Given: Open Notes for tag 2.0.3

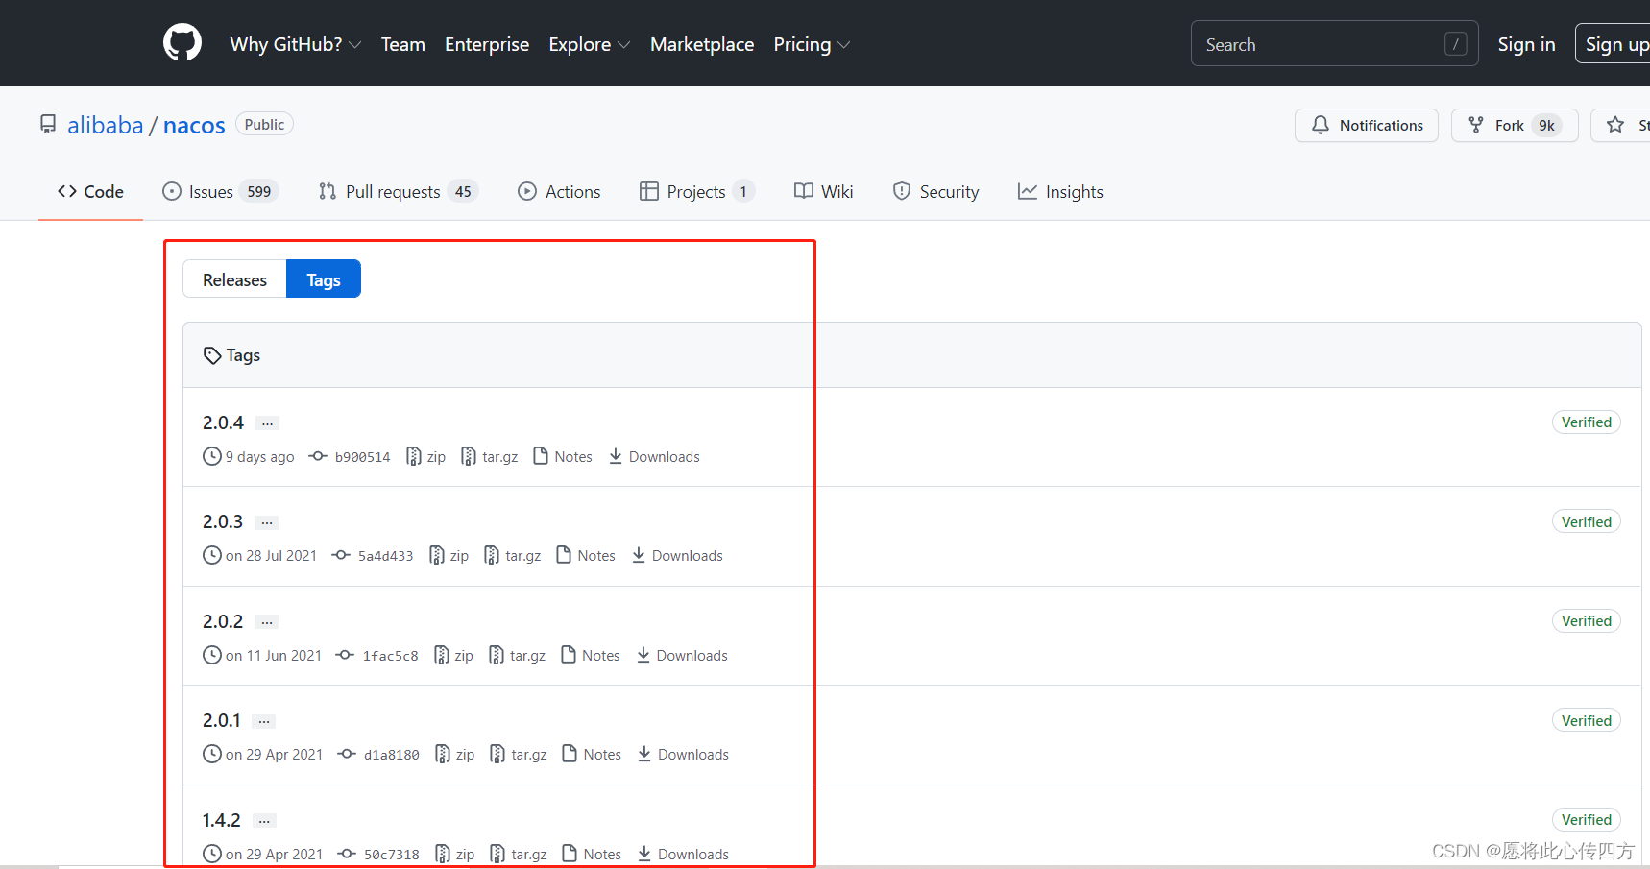Looking at the screenshot, I should [586, 556].
